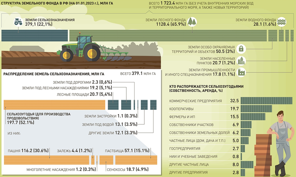Click the Сенокосы 18.7 (4.9%) label
Viewport: 296px width, 177px height.
pyautogui.click(x=122, y=169)
